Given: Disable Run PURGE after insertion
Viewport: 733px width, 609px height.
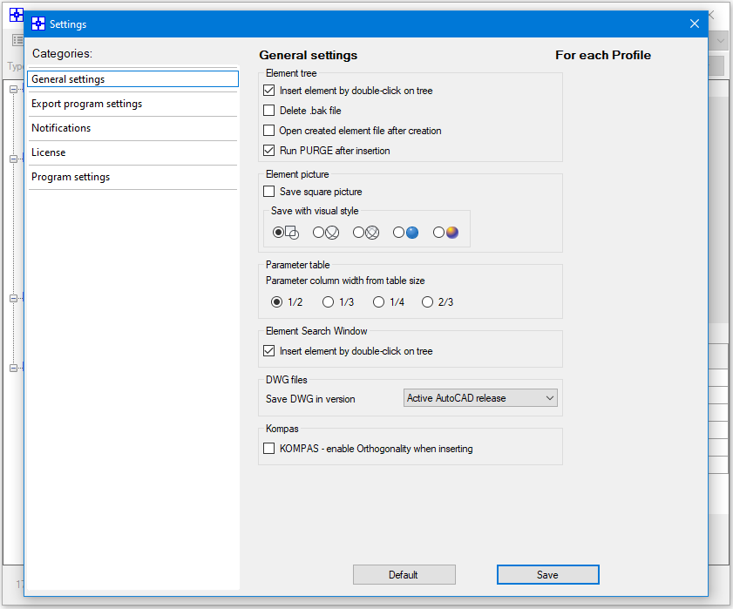Looking at the screenshot, I should click(x=268, y=150).
